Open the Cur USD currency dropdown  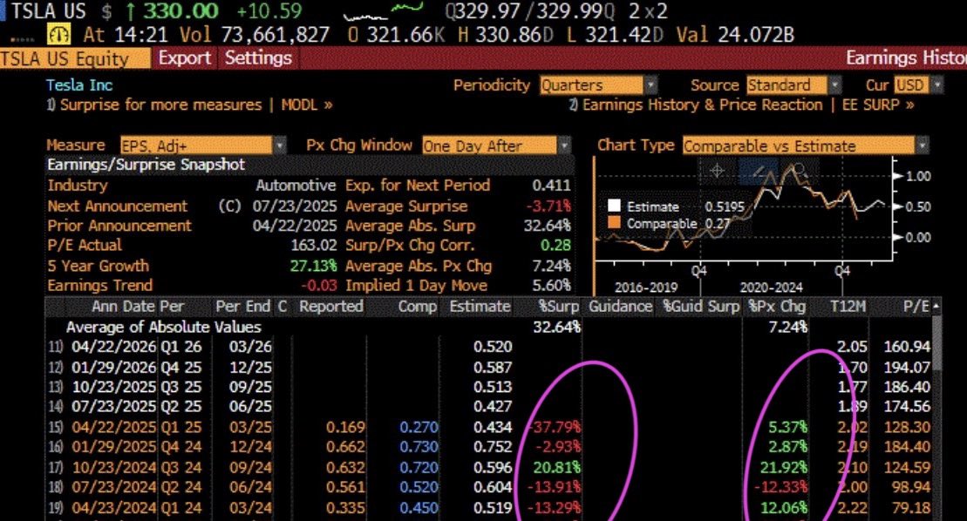tap(918, 85)
